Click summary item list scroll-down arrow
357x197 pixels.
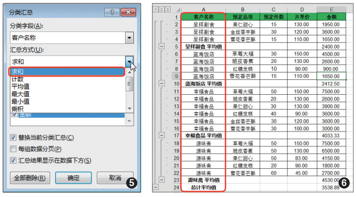point(130,121)
